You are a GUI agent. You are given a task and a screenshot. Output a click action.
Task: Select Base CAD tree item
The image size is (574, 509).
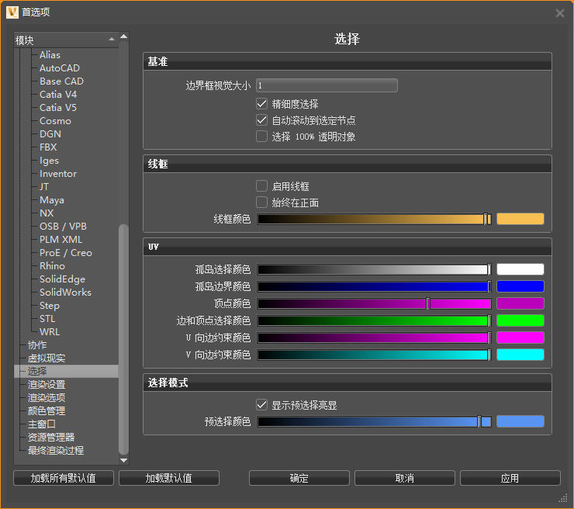pos(61,81)
